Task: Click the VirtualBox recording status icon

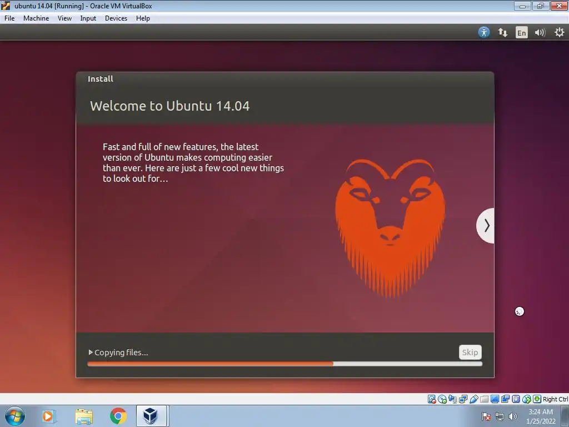Action: click(x=505, y=399)
